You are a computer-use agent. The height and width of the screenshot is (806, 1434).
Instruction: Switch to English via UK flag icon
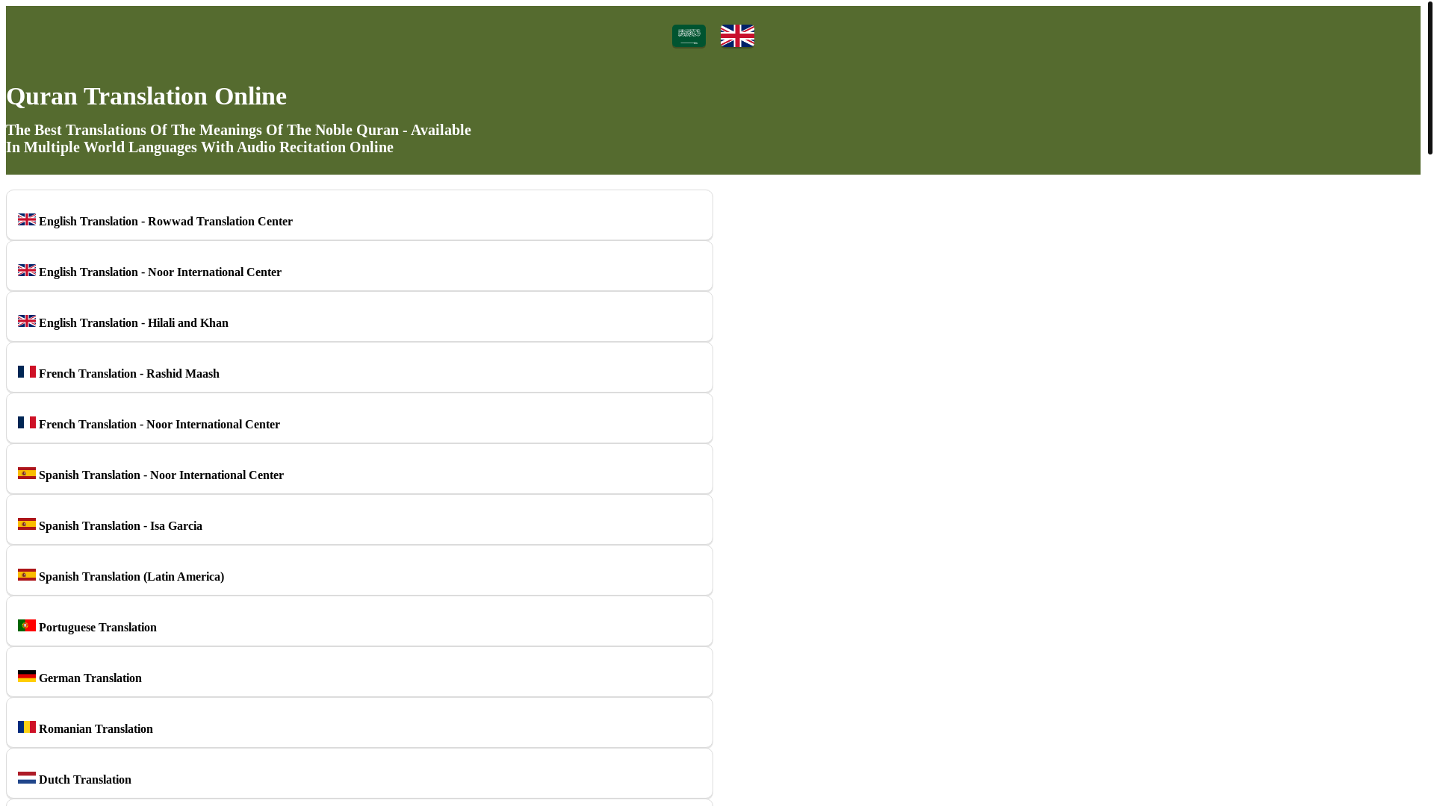737,36
